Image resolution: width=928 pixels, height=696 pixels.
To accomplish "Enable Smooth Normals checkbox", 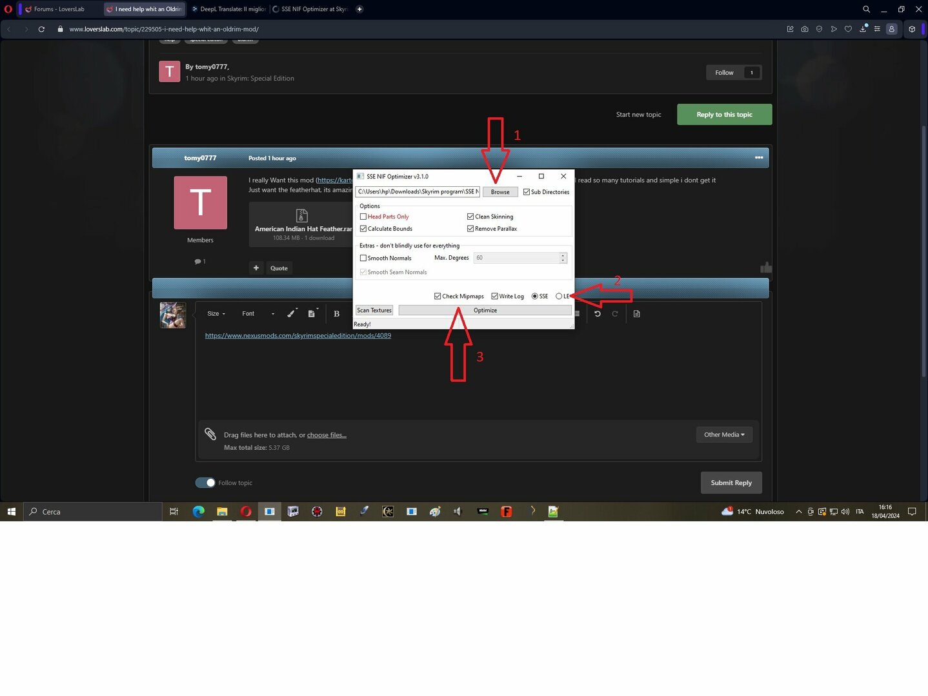I will [363, 258].
